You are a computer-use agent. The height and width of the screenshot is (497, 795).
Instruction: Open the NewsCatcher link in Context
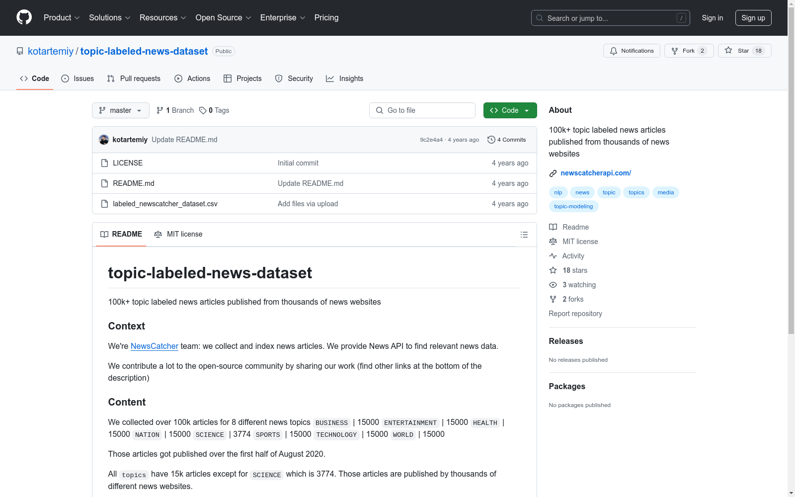pyautogui.click(x=155, y=346)
